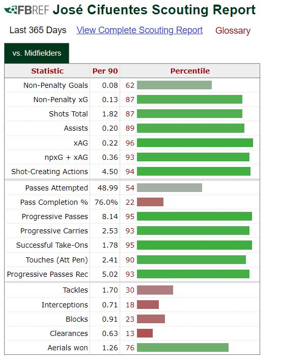This screenshot has height=361, width=307.
Task: Open the Glossary link
Action: (x=233, y=31)
